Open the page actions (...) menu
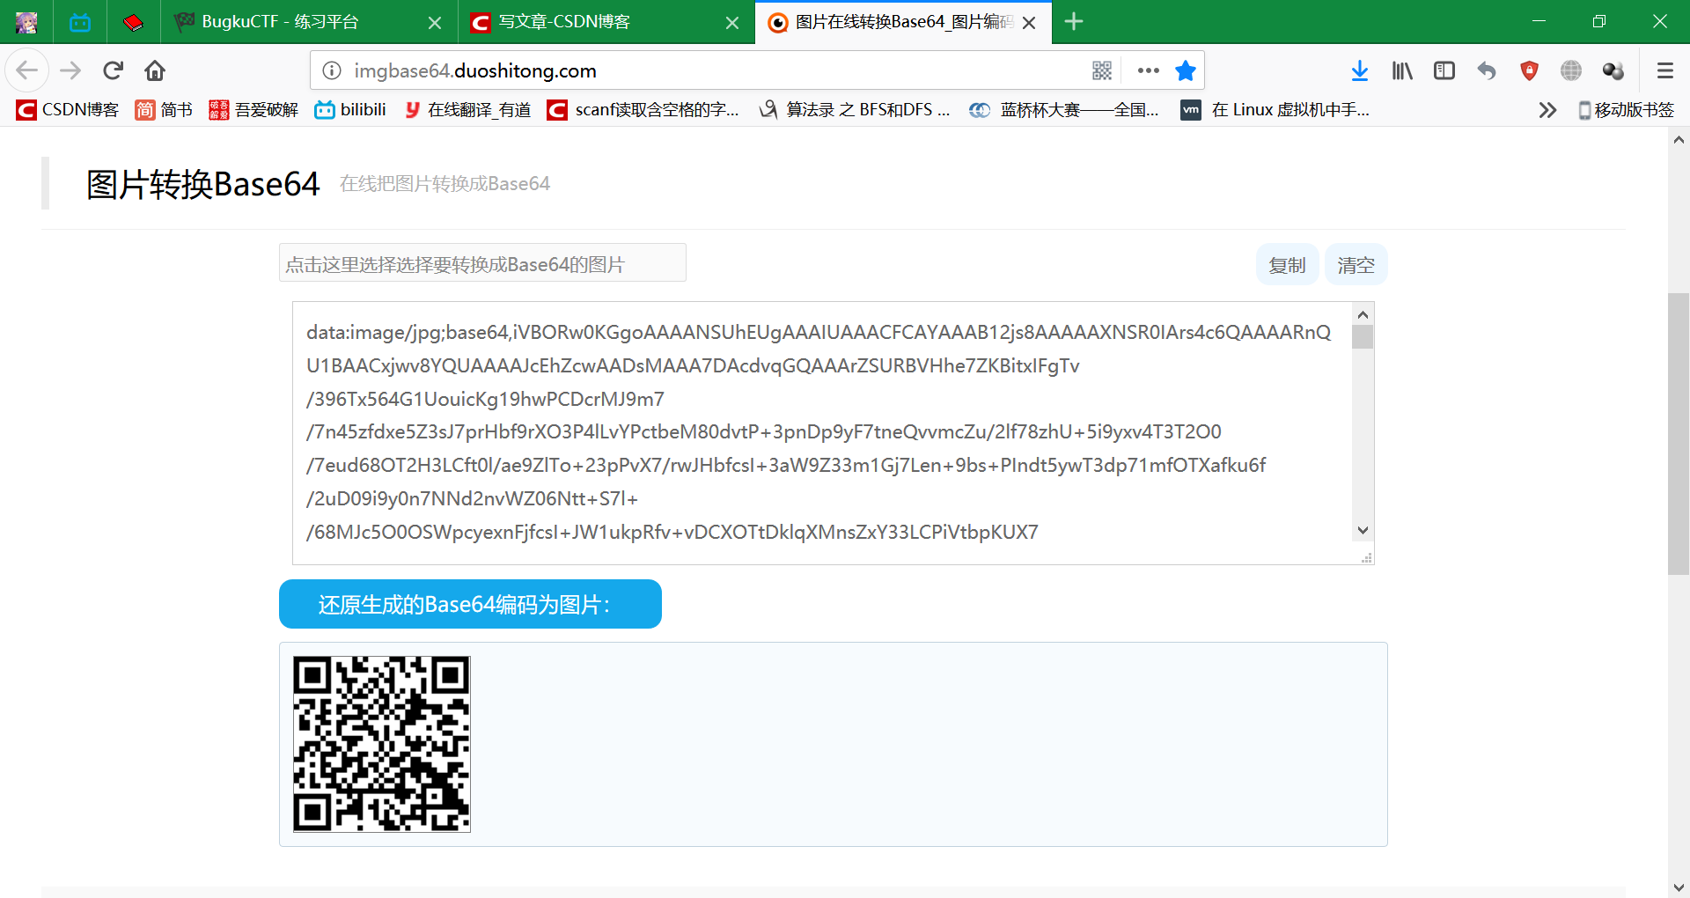Image resolution: width=1690 pixels, height=898 pixels. click(x=1149, y=70)
